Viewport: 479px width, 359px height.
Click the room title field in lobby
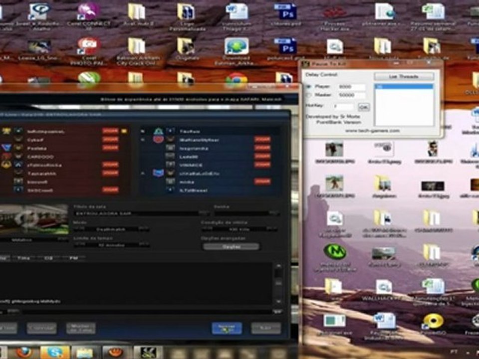(141, 213)
